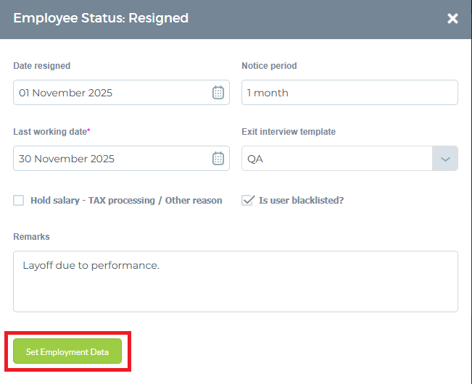Open the Last working date calendar icon

[x=218, y=159]
